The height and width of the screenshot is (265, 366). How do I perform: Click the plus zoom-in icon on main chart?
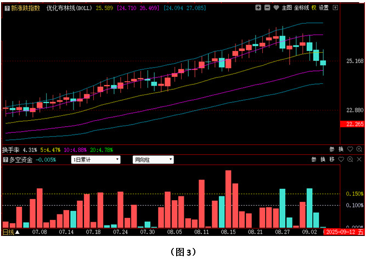point(258,8)
